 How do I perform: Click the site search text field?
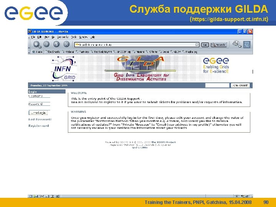tap(217, 85)
